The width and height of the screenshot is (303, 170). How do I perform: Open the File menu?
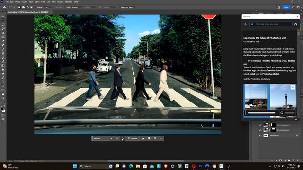point(7,2)
